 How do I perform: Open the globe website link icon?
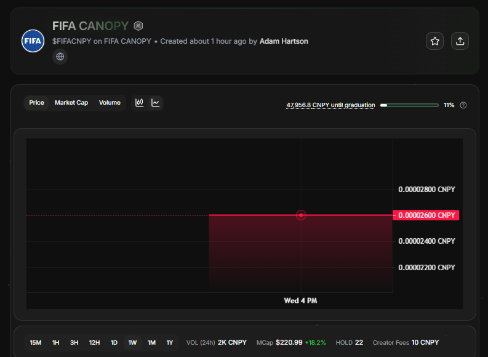pyautogui.click(x=60, y=57)
